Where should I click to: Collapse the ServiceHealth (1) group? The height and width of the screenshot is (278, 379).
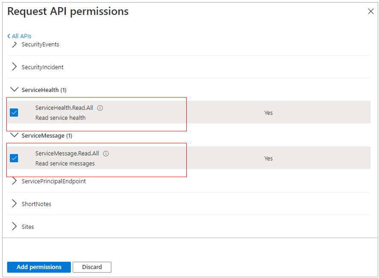click(x=14, y=89)
